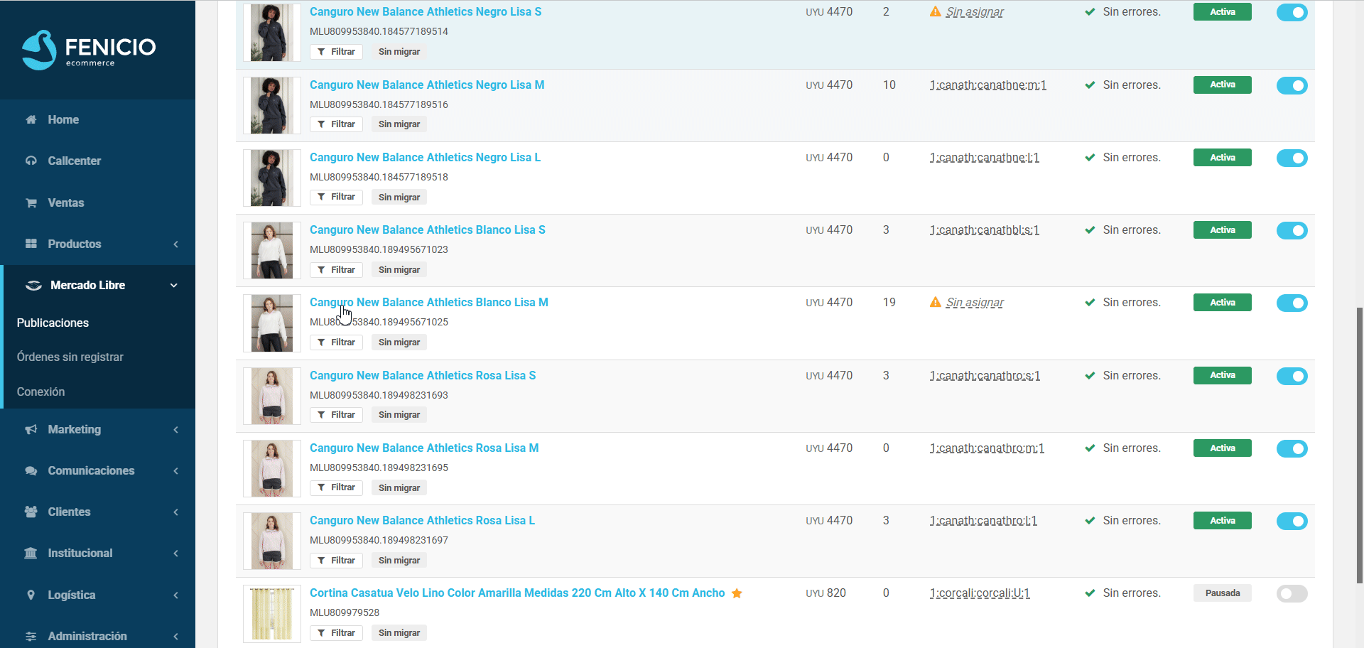1364x648 pixels.
Task: Go to the Conexión submenu item
Action: 41,391
